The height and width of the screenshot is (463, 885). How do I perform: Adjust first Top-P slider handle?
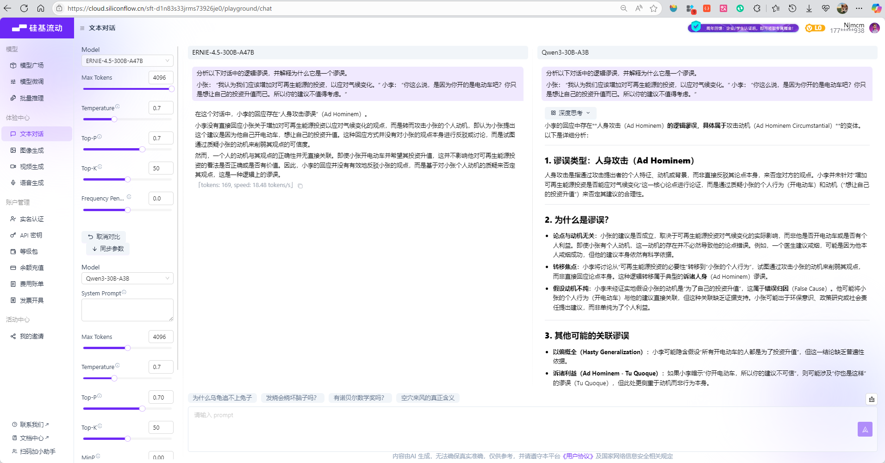[143, 149]
